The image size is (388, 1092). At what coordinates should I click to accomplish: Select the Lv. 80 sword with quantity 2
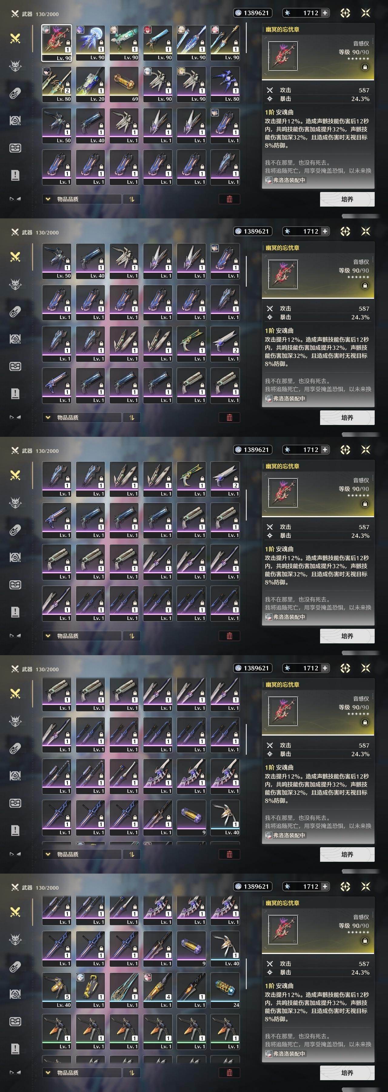pos(56,84)
